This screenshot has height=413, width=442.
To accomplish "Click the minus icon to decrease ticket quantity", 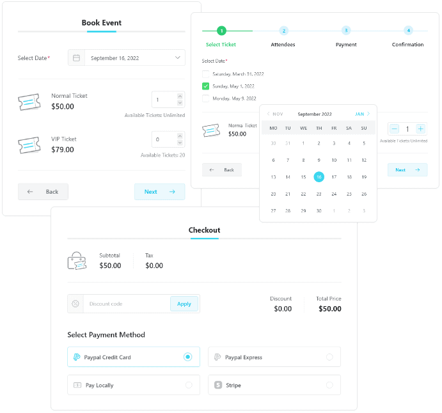I will 394,129.
